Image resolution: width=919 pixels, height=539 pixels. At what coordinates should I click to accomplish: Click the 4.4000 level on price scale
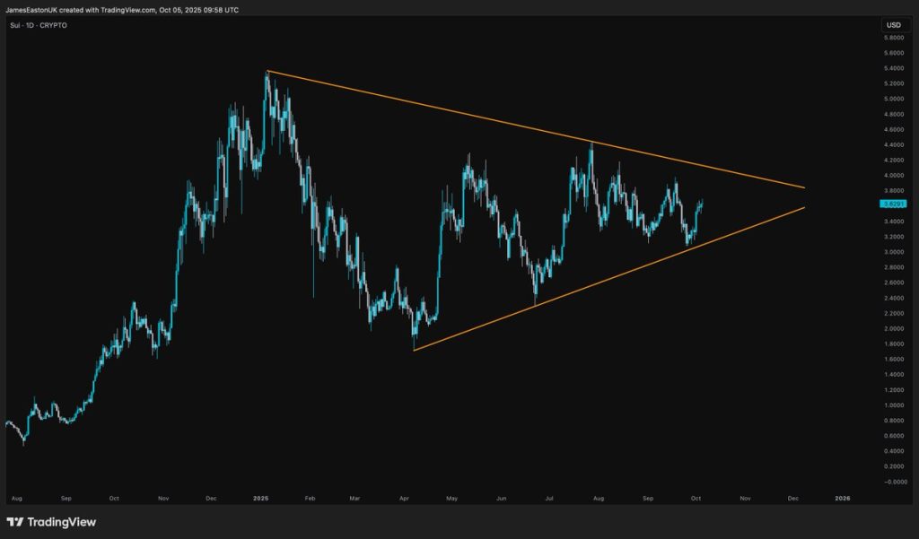893,144
